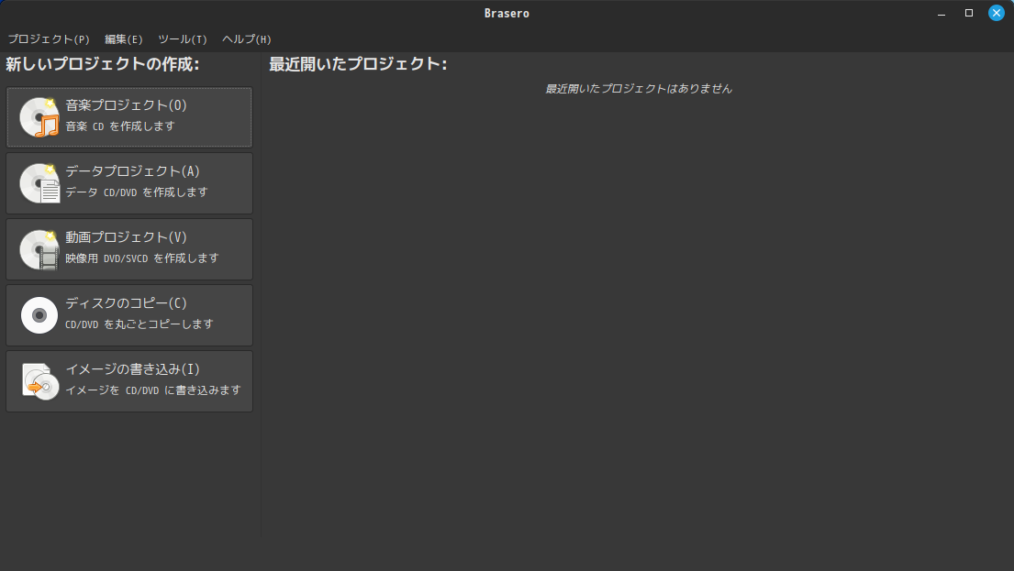Start a new データプロジェクト(A)
1014x571 pixels.
point(129,183)
